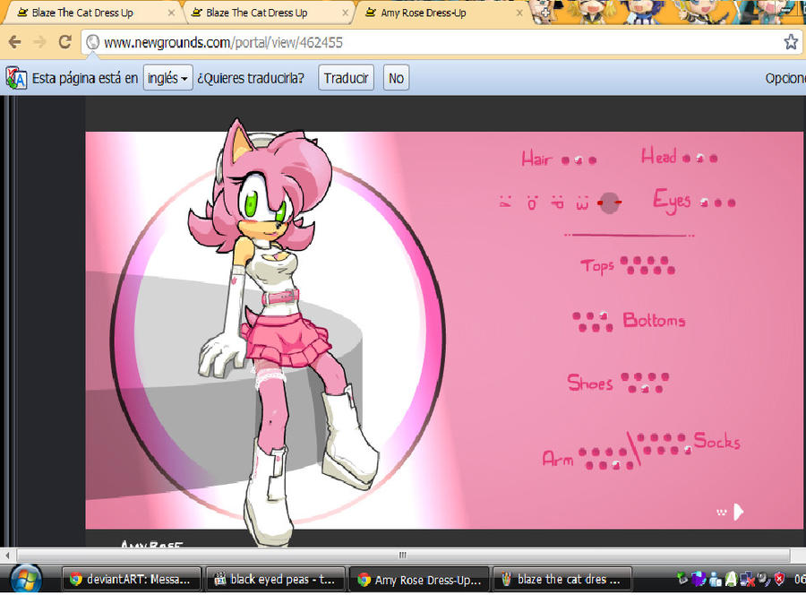Select the first expression icon in the face row

point(505,203)
